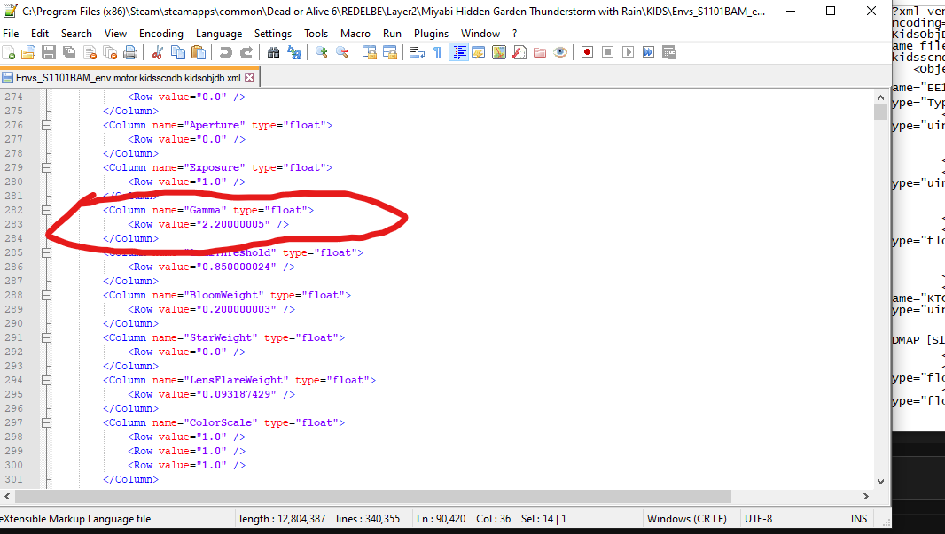
Task: Click Run a Macro Multiple Times icon
Action: pyautogui.click(x=649, y=53)
